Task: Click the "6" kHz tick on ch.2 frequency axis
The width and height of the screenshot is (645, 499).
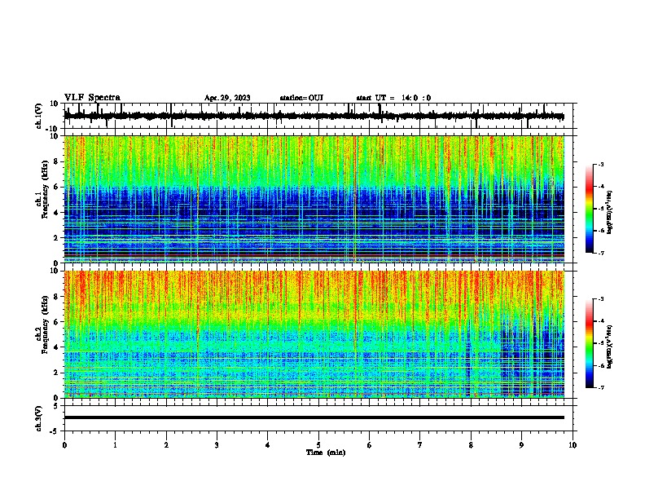Action: click(x=57, y=322)
